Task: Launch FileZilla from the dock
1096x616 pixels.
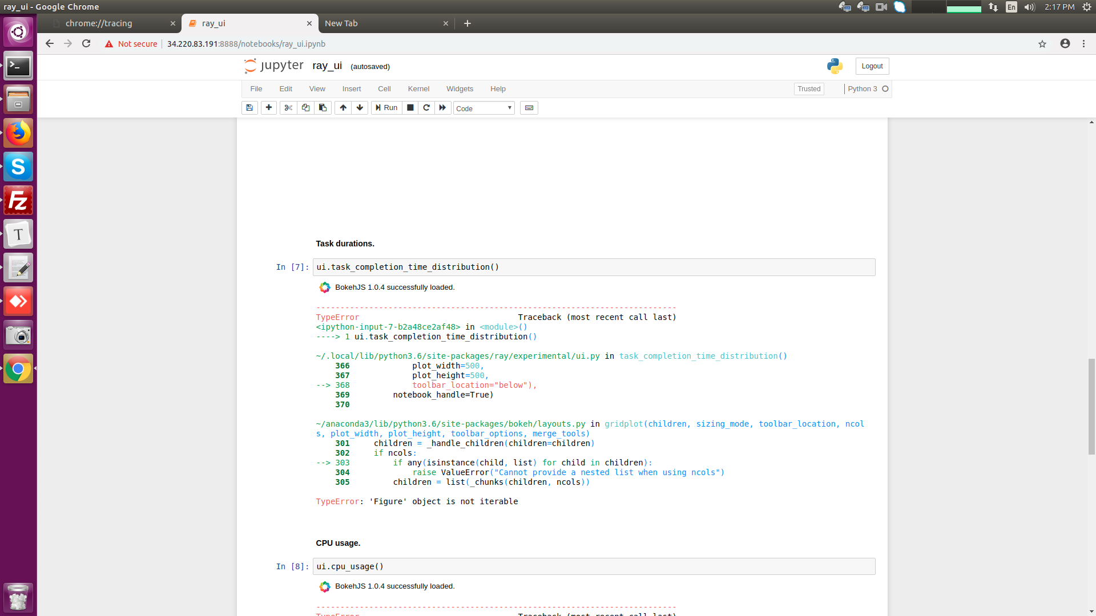Action: pyautogui.click(x=18, y=201)
